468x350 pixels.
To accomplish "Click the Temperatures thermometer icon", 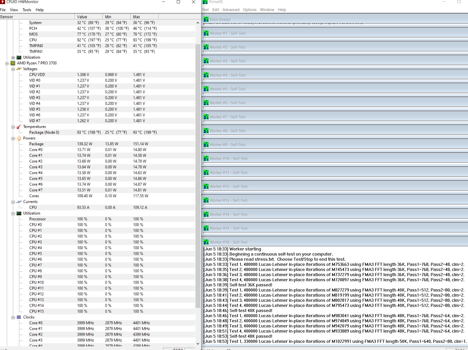I will pyautogui.click(x=19, y=127).
